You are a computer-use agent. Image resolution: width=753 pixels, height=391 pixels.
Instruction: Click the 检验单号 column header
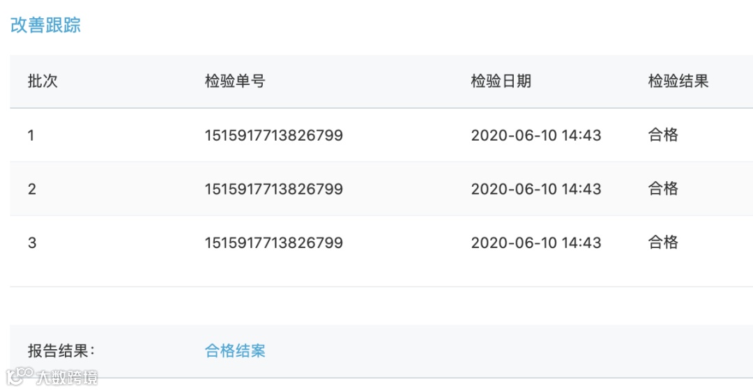(235, 81)
